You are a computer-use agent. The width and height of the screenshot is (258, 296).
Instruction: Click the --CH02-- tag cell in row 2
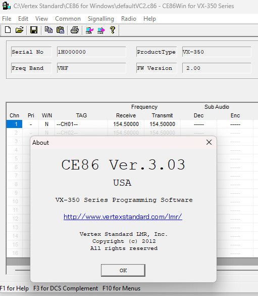pos(81,133)
